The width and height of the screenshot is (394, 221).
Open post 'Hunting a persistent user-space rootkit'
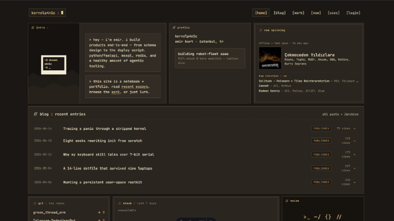click(102, 182)
